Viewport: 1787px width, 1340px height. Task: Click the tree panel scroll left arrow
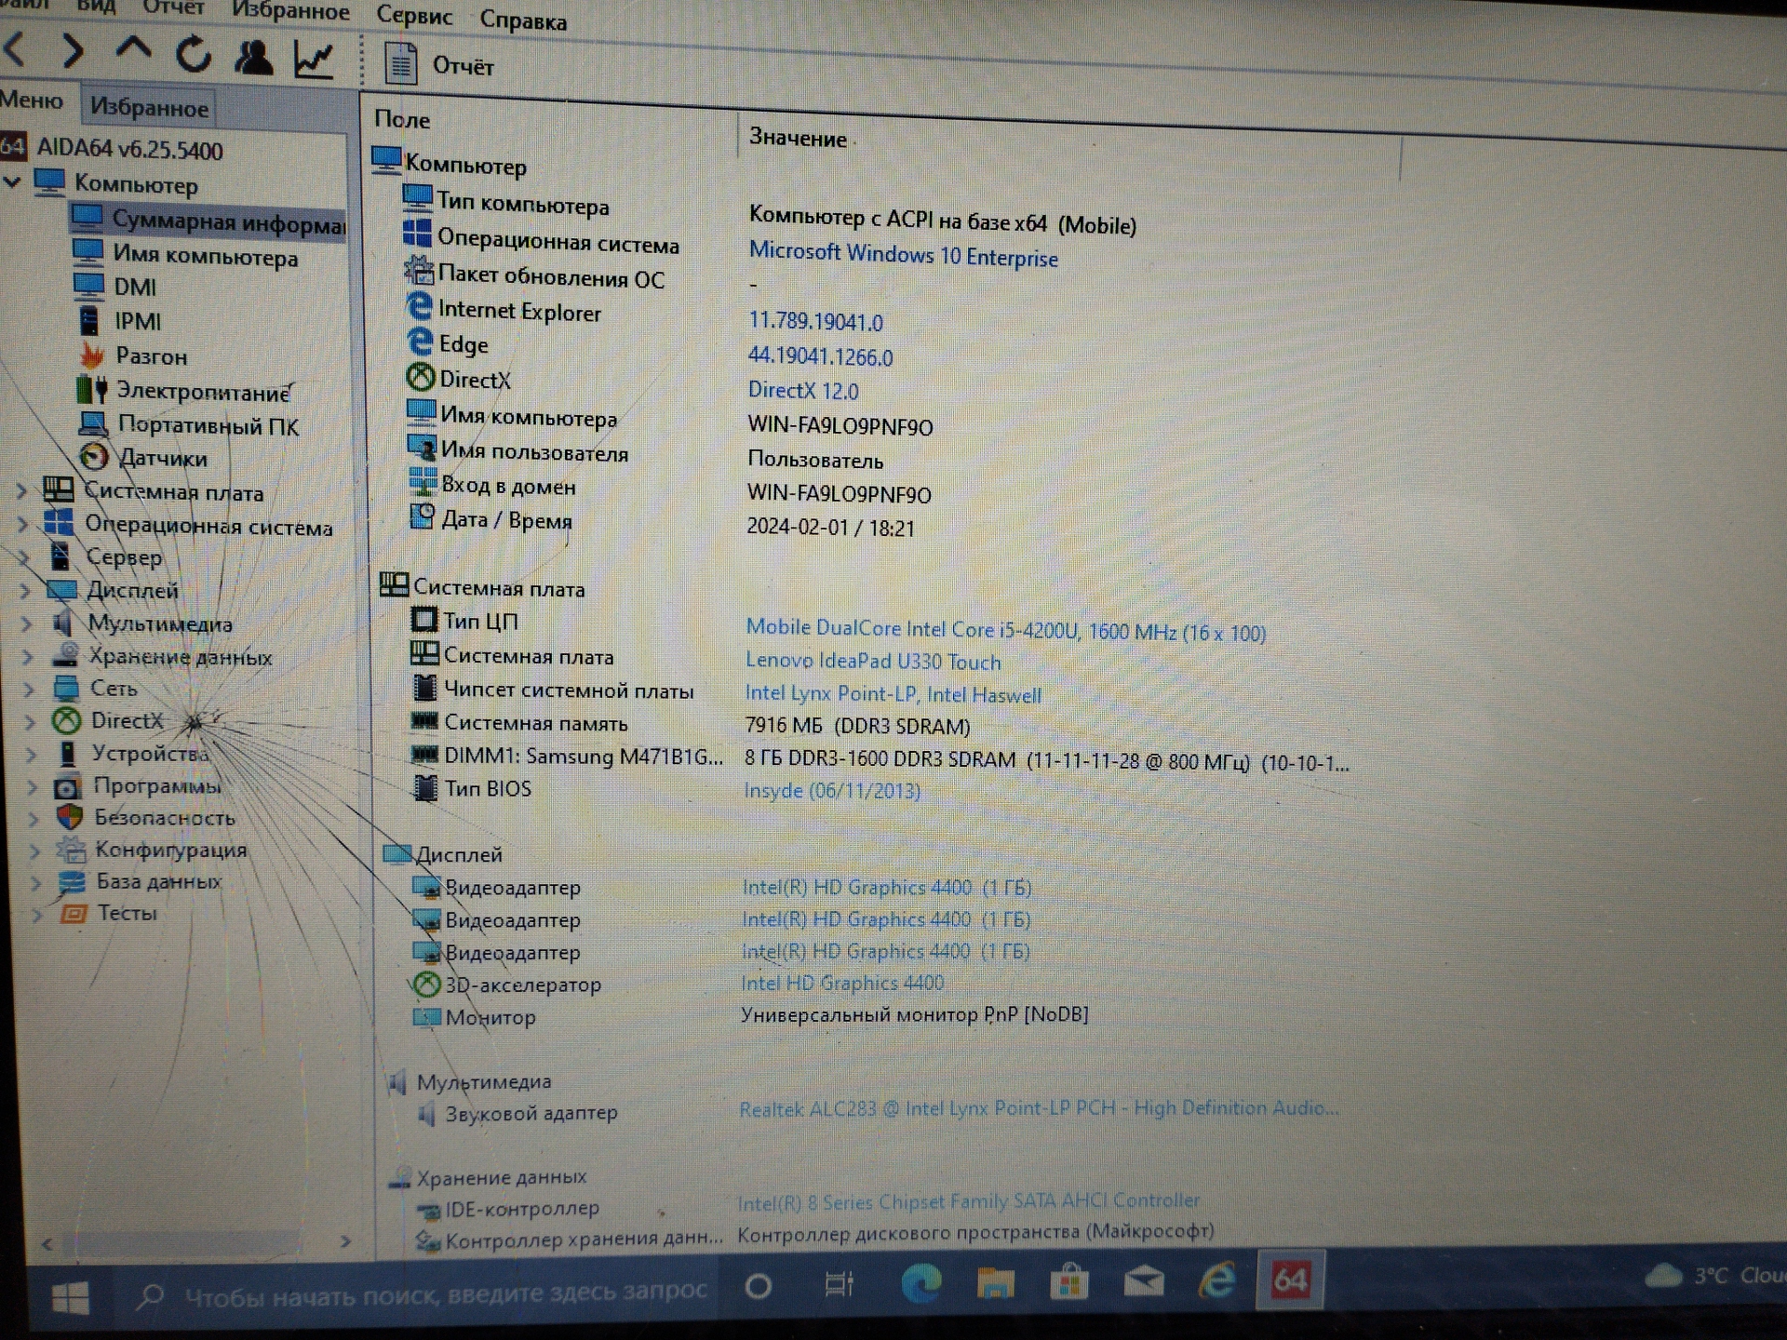47,1243
